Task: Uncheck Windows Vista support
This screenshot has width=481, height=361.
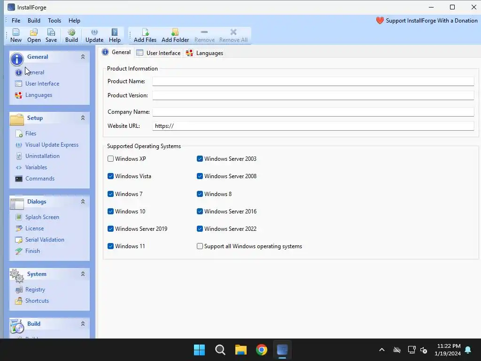Action: tap(110, 176)
